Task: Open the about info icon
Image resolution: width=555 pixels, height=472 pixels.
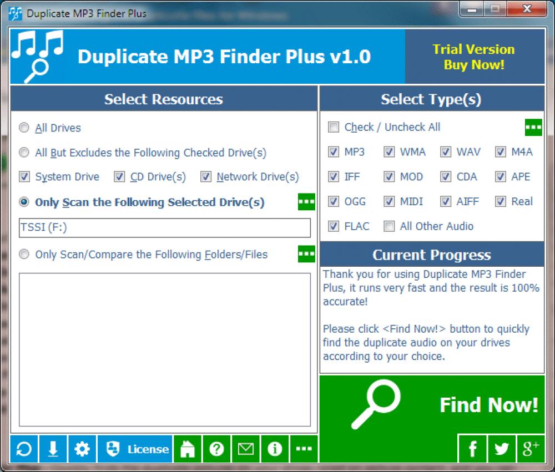Action: [x=274, y=449]
